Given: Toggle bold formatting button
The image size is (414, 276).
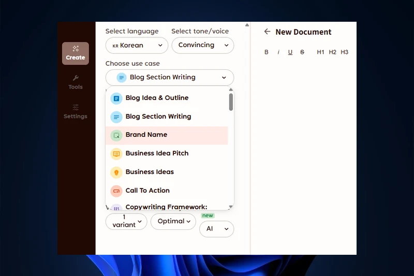Looking at the screenshot, I should pos(267,52).
